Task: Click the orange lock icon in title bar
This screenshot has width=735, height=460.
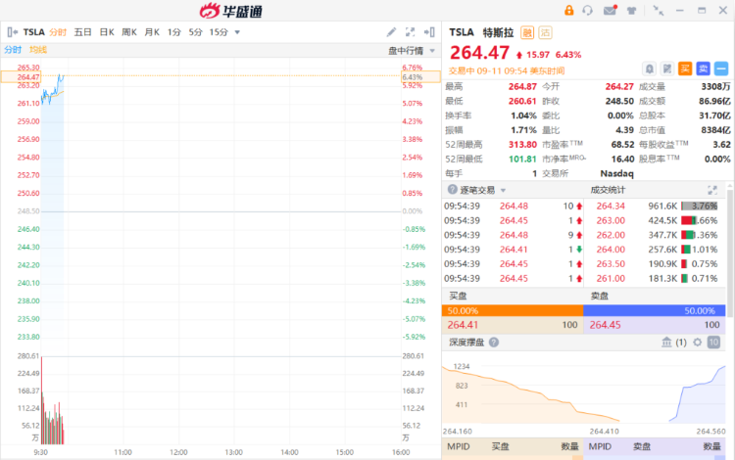Action: pyautogui.click(x=568, y=10)
